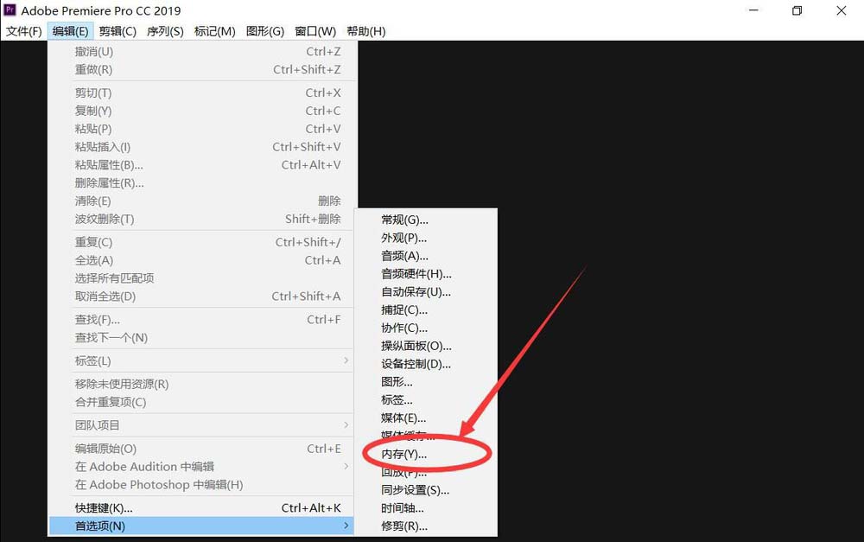Image resolution: width=864 pixels, height=542 pixels.
Task: Open 标签... preferences in submenu
Action: 425,399
